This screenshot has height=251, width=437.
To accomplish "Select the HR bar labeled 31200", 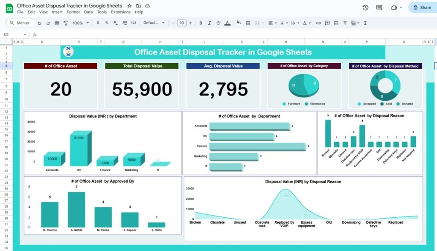I will click(81, 149).
